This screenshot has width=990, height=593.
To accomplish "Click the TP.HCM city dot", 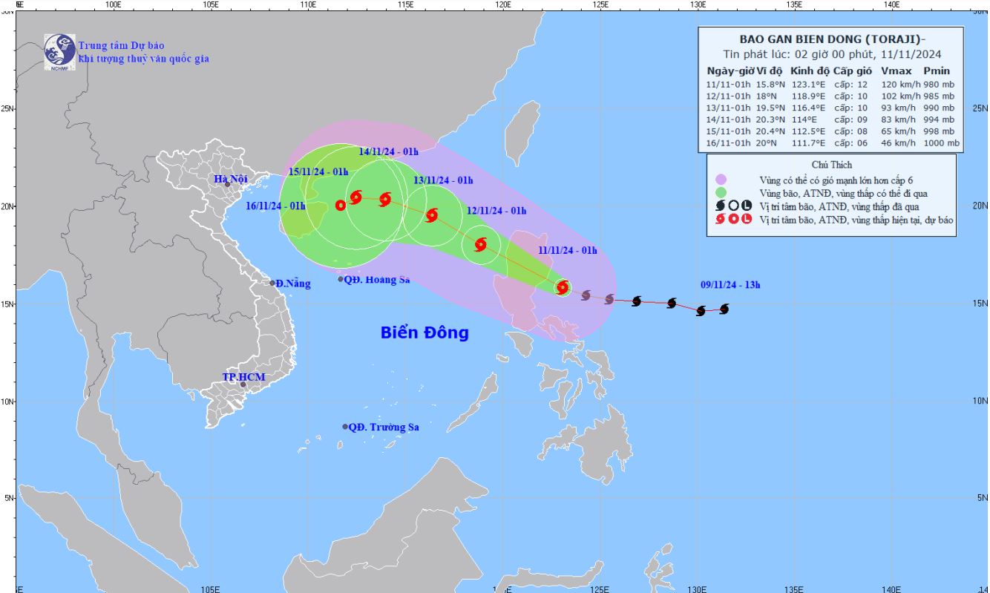I will (x=243, y=384).
